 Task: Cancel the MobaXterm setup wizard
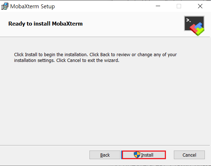coord(189,155)
